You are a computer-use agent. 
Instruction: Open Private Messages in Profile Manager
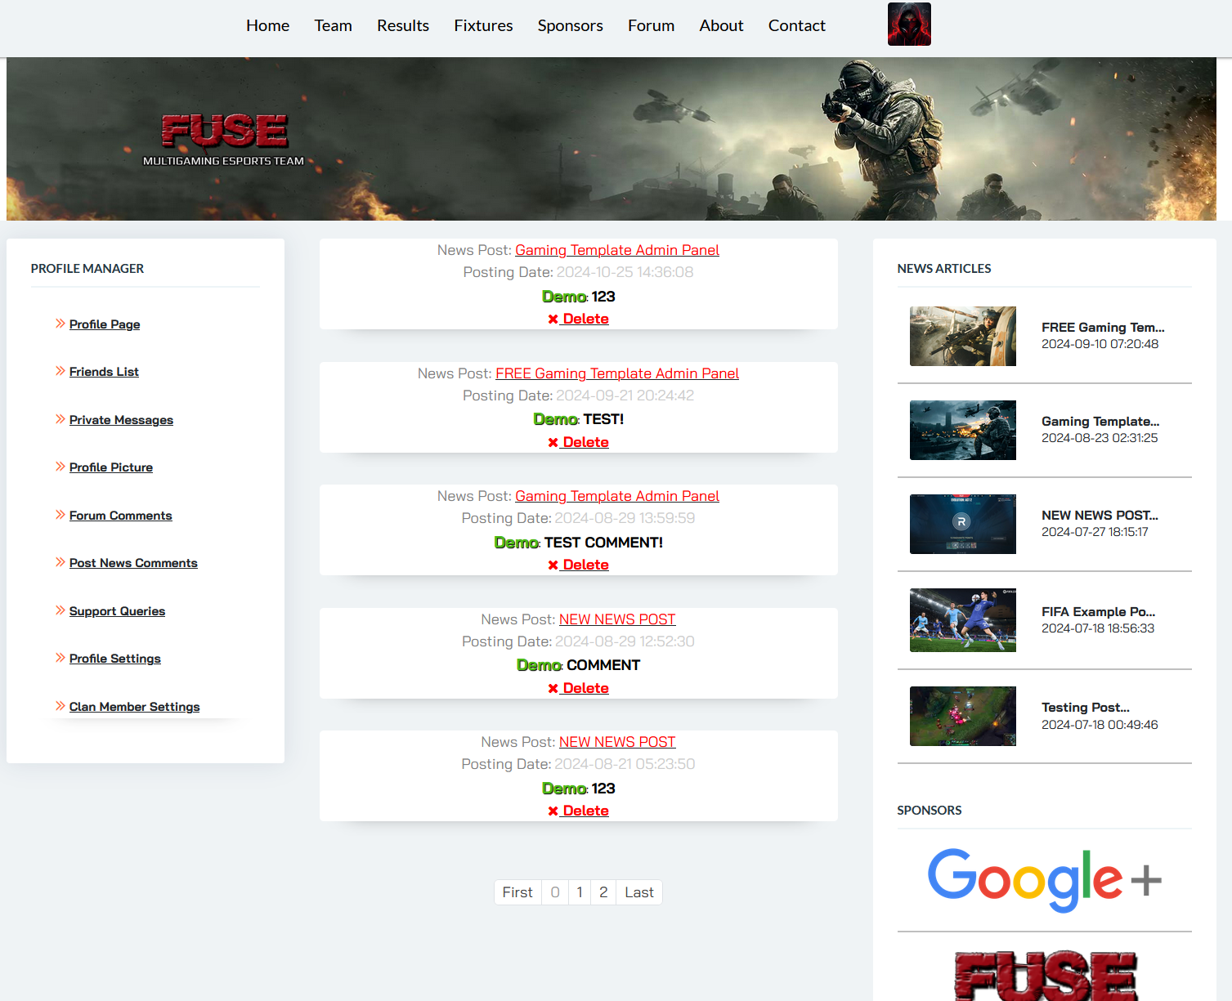pyautogui.click(x=121, y=420)
